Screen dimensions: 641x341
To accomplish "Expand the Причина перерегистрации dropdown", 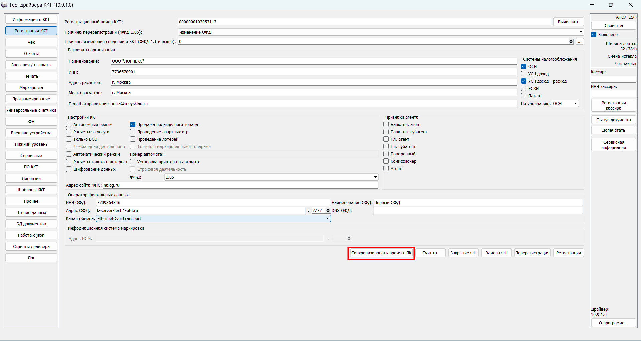I will coord(581,32).
